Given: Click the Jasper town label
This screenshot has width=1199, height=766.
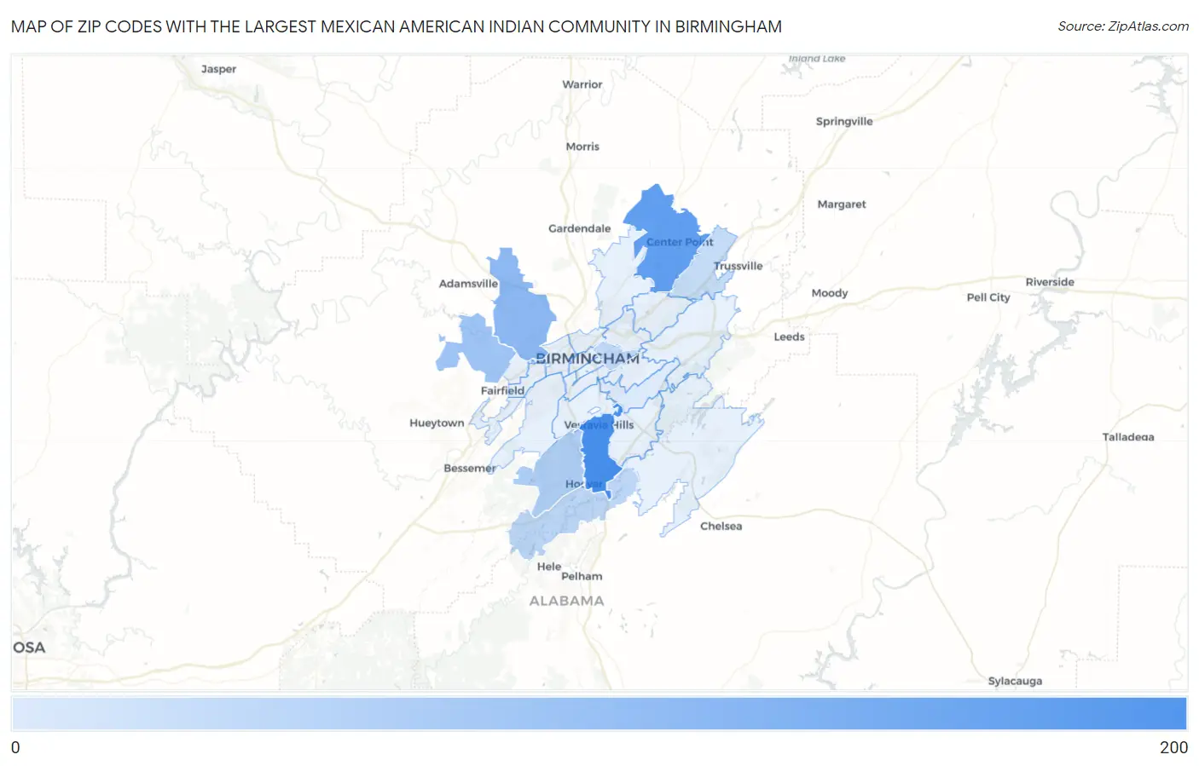Looking at the screenshot, I should (x=218, y=69).
